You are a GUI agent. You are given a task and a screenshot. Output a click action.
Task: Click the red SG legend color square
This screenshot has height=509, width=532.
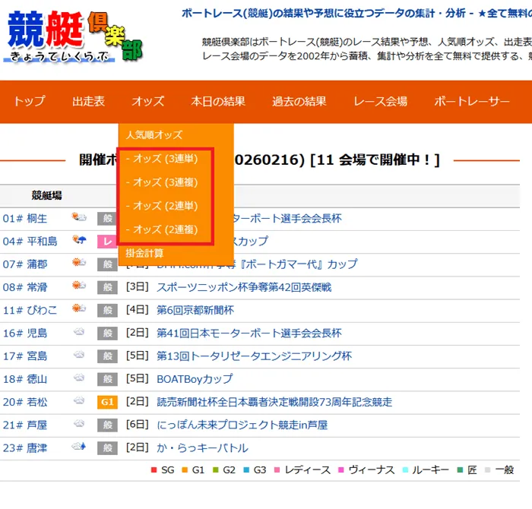(155, 470)
